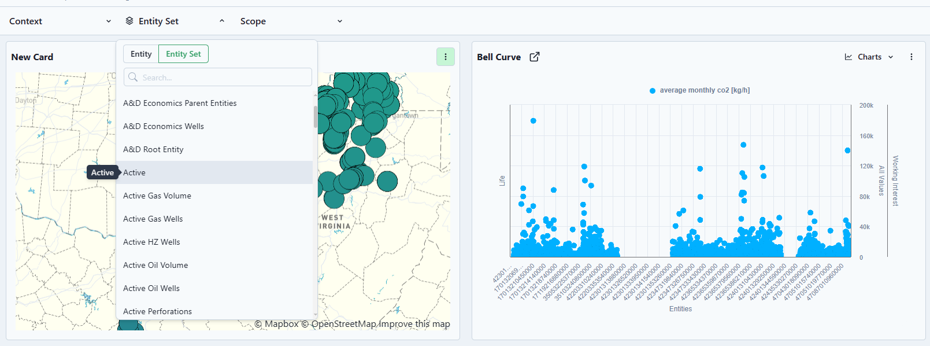Click the 120k axis value
The height and width of the screenshot is (346, 930).
(866, 166)
